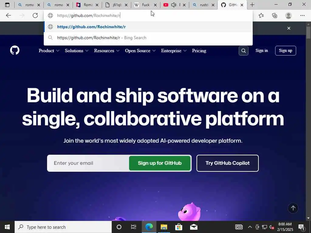Viewport: 311px width, 233px height.
Task: Reload the page with refresh icon
Action: [35, 15]
